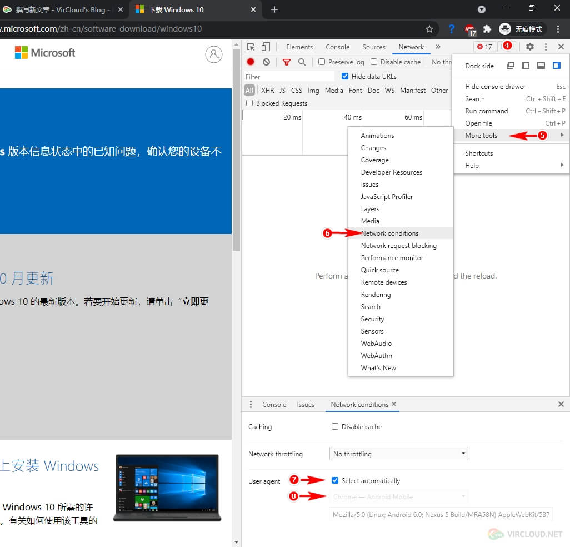Open the Sensors tool from the menu

(401, 331)
